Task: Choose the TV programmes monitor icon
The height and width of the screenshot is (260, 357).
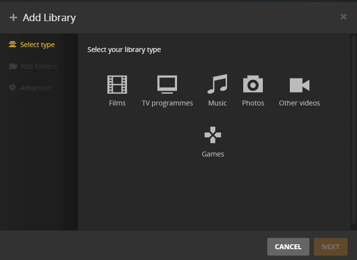Action: click(x=167, y=84)
